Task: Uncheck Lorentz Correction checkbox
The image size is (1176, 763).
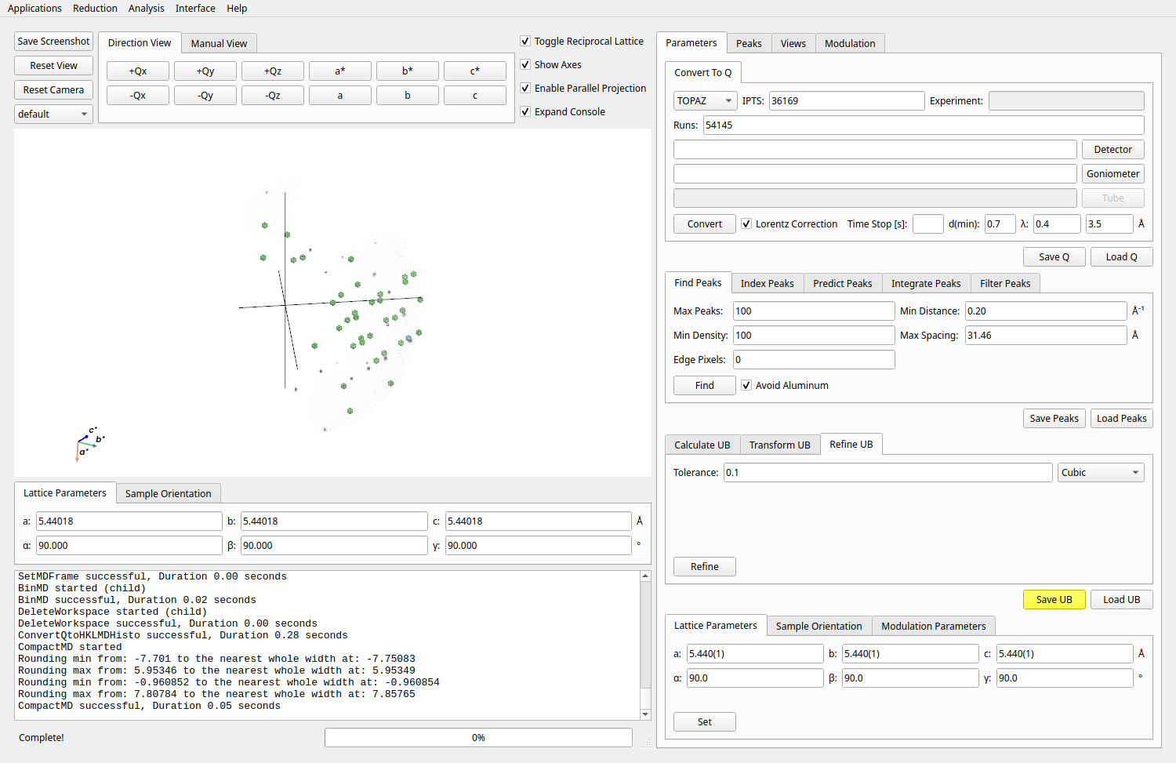Action: [x=746, y=223]
